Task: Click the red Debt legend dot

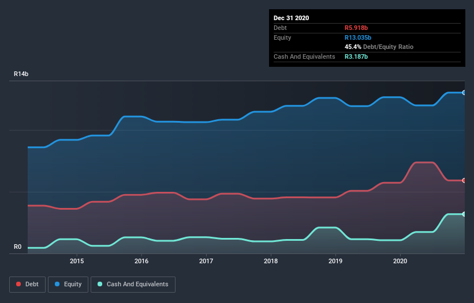Action: click(x=18, y=284)
